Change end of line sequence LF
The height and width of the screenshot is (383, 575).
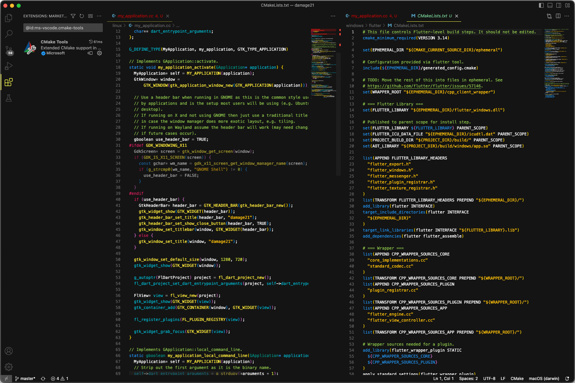click(x=503, y=379)
